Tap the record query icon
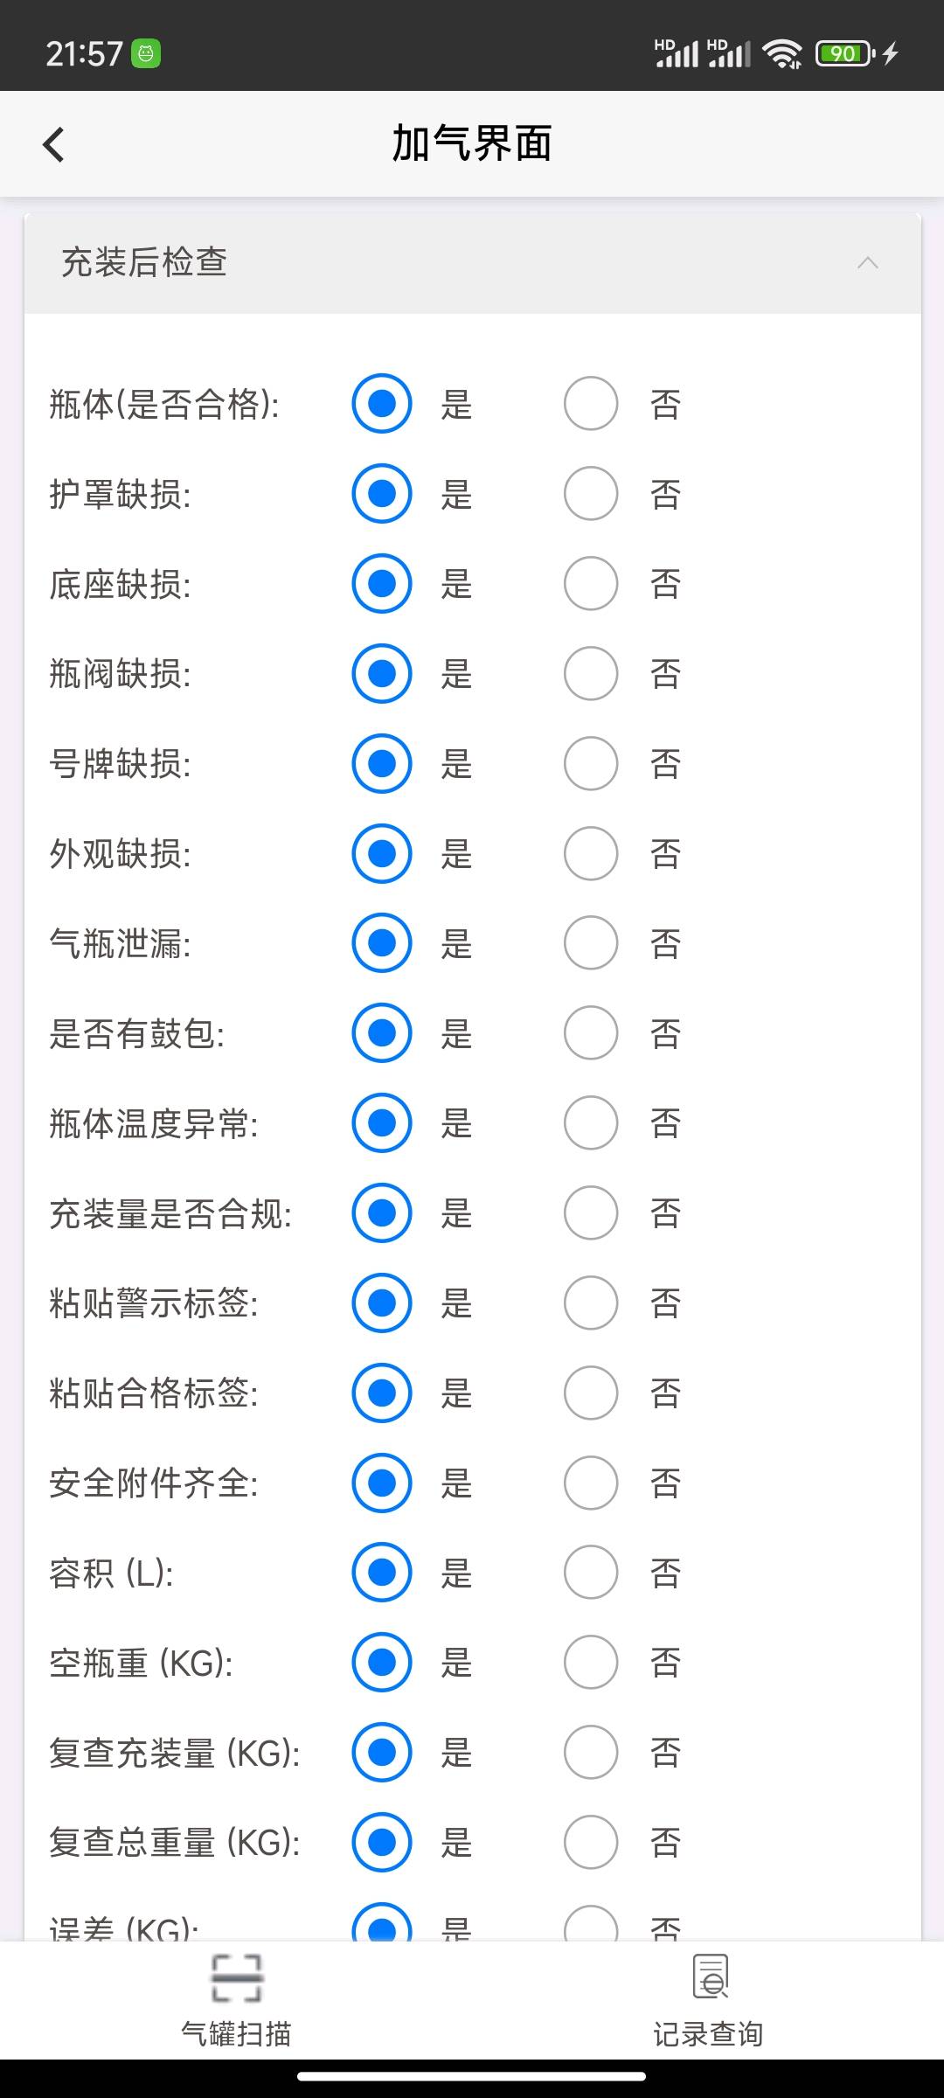This screenshot has width=944, height=2098. click(710, 1977)
